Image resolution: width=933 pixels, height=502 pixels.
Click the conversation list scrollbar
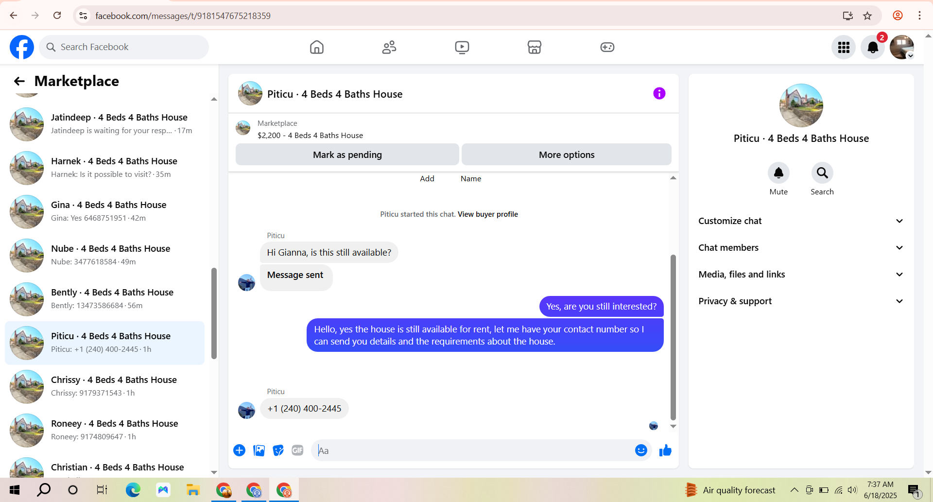point(214,313)
